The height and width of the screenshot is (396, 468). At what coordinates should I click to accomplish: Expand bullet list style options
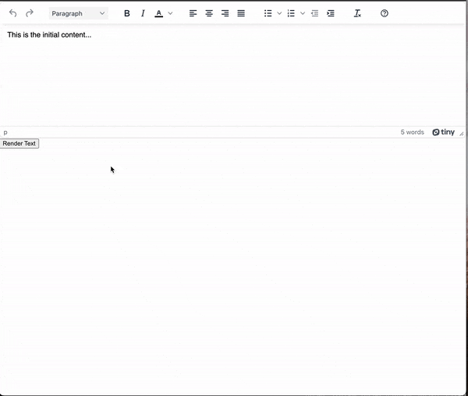[279, 13]
